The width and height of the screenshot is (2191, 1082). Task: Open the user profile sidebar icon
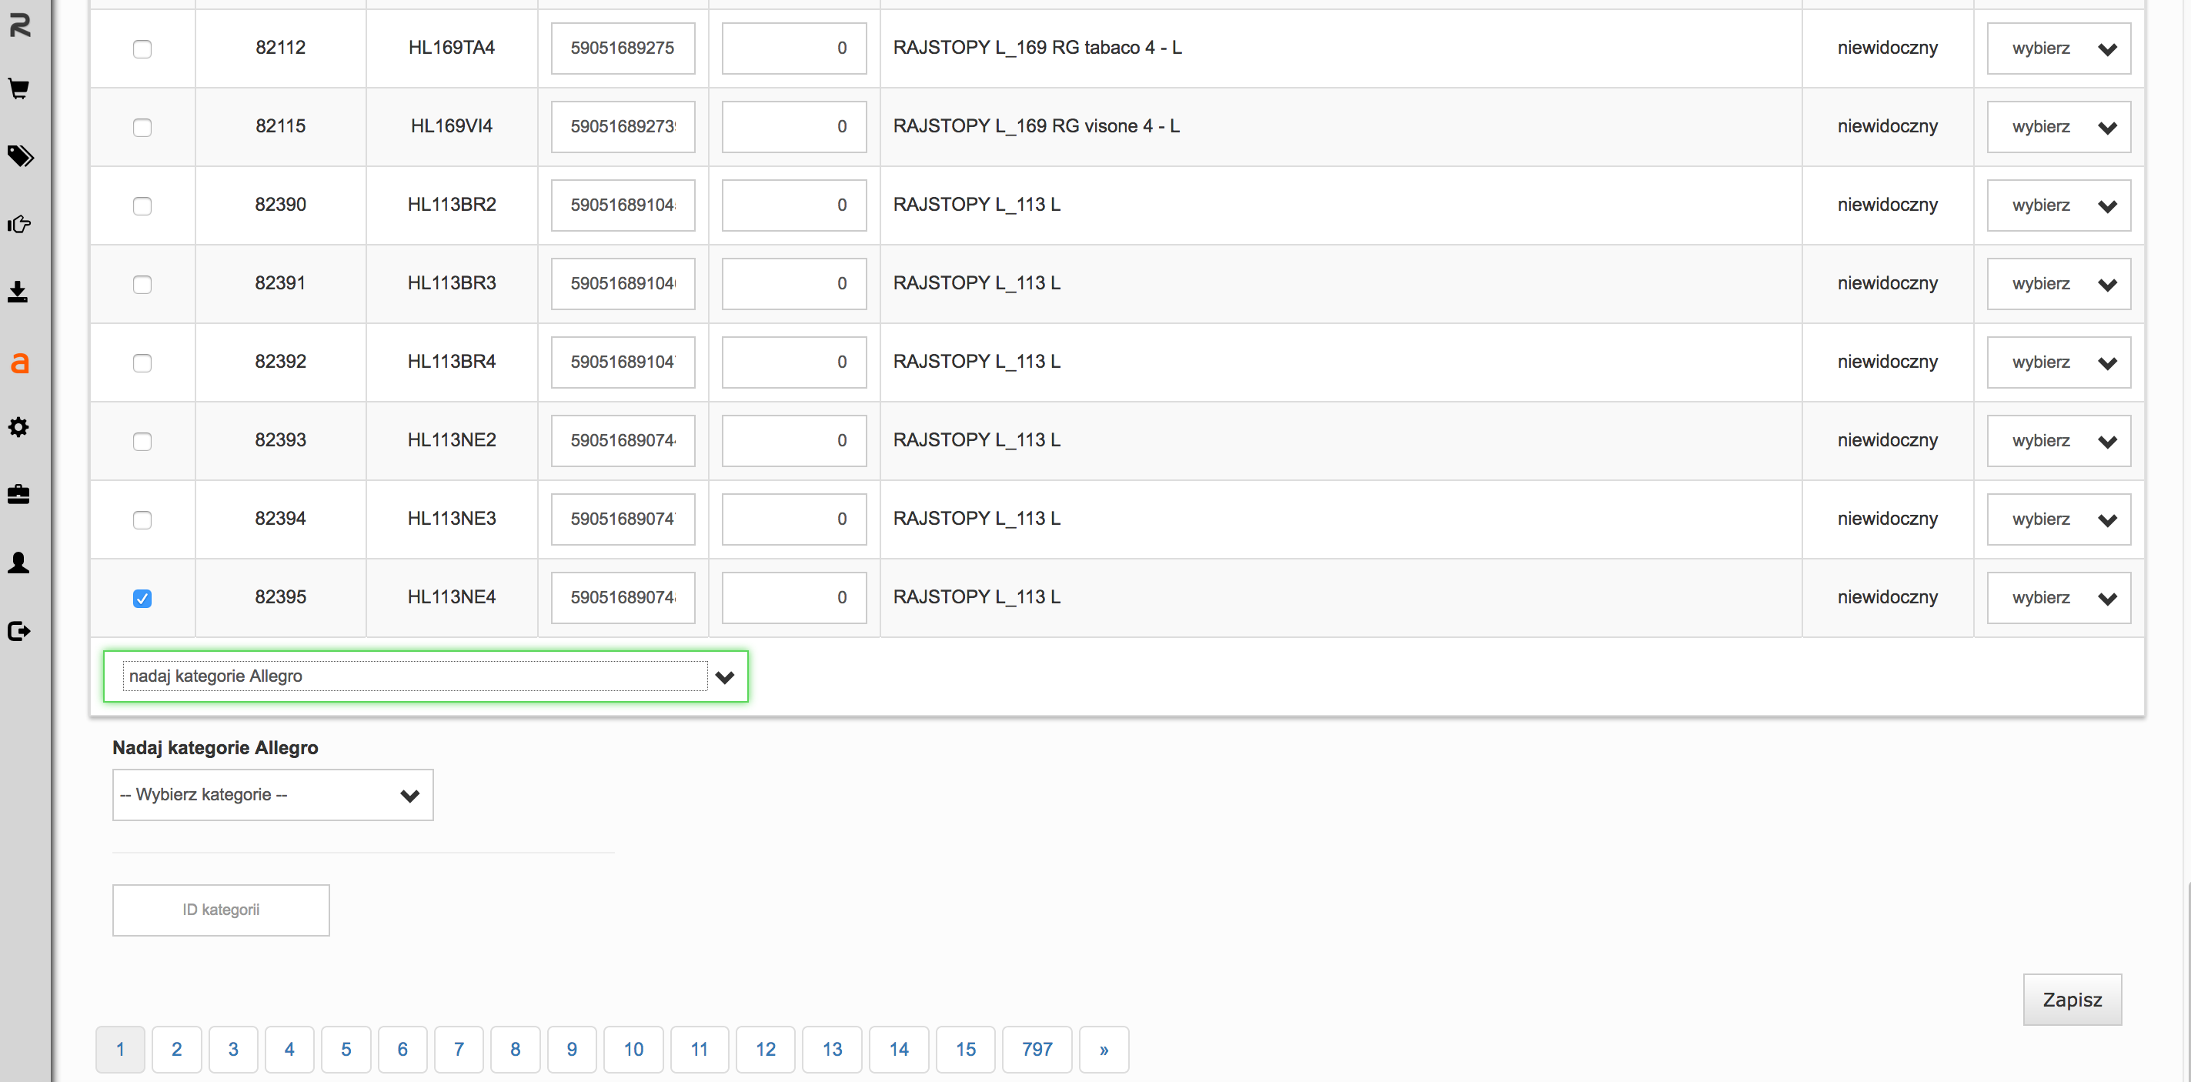coord(18,563)
